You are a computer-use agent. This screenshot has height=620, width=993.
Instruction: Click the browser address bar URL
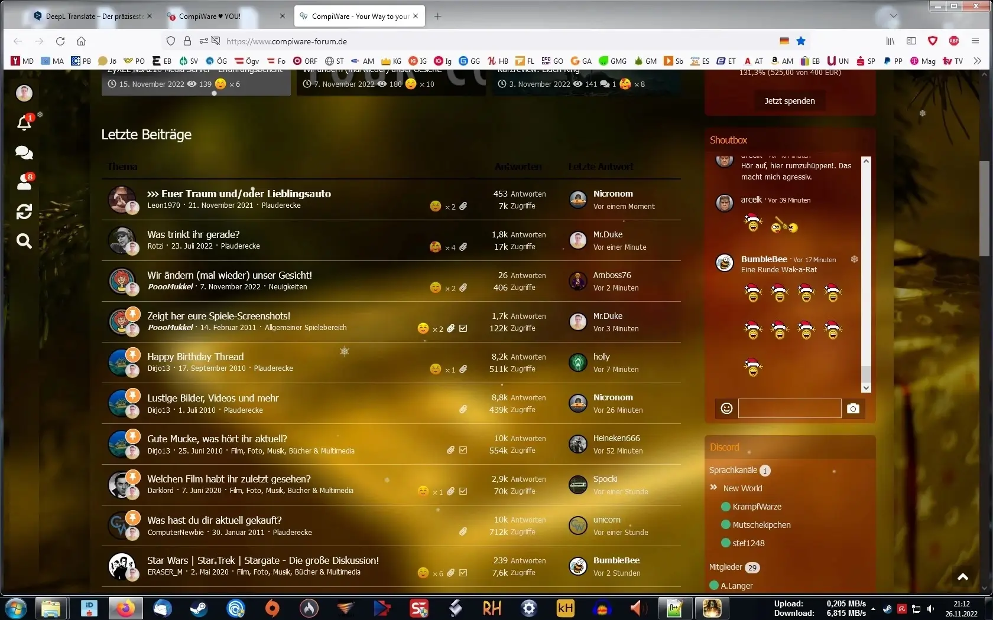[287, 41]
